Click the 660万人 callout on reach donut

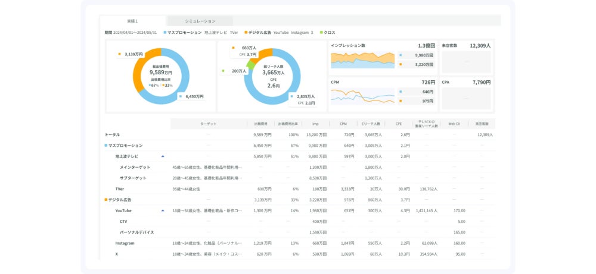[x=245, y=51]
